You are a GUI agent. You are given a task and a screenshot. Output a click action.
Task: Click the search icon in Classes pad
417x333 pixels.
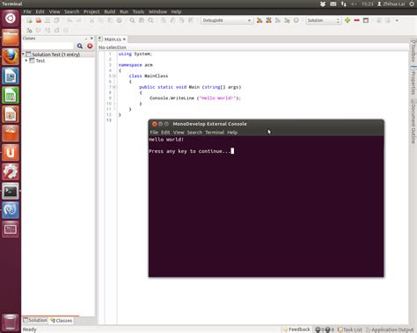(80, 46)
